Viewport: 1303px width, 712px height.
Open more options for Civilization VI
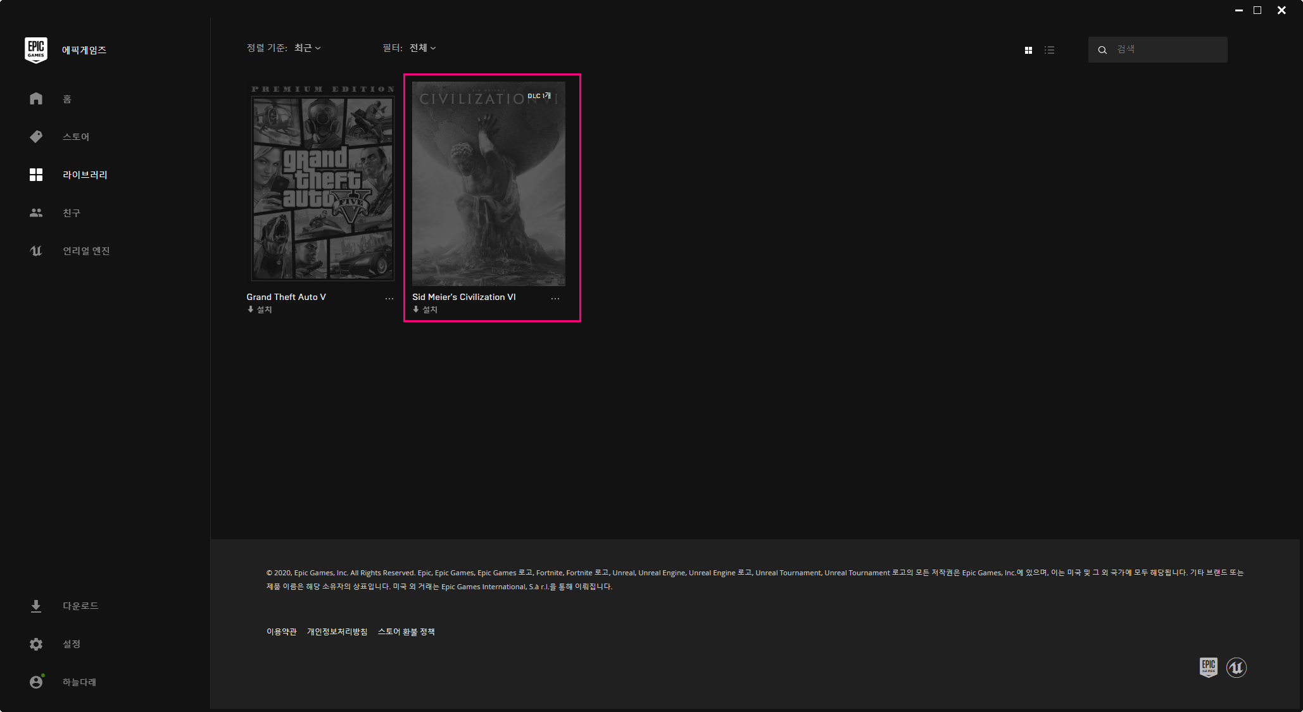pos(555,298)
